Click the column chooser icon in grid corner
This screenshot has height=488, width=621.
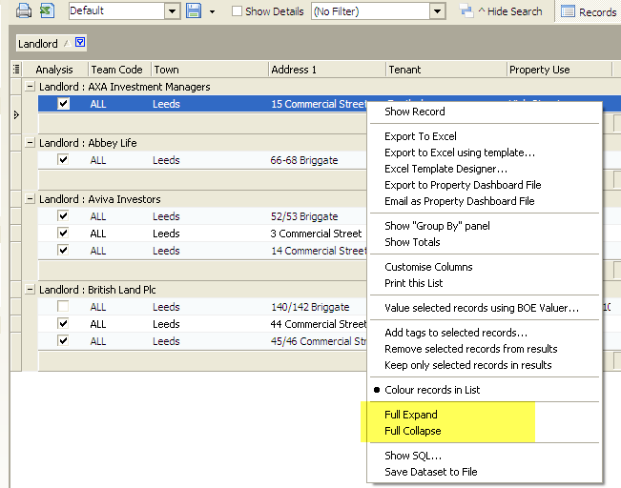pos(16,70)
